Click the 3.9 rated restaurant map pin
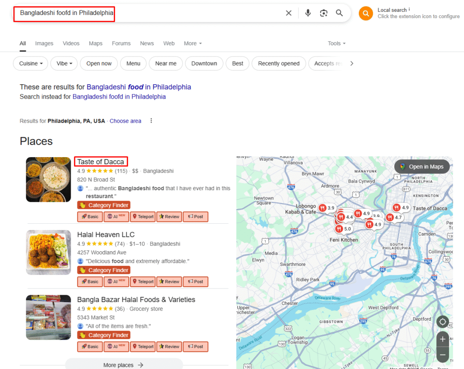The width and height of the screenshot is (464, 369). pyautogui.click(x=327, y=208)
